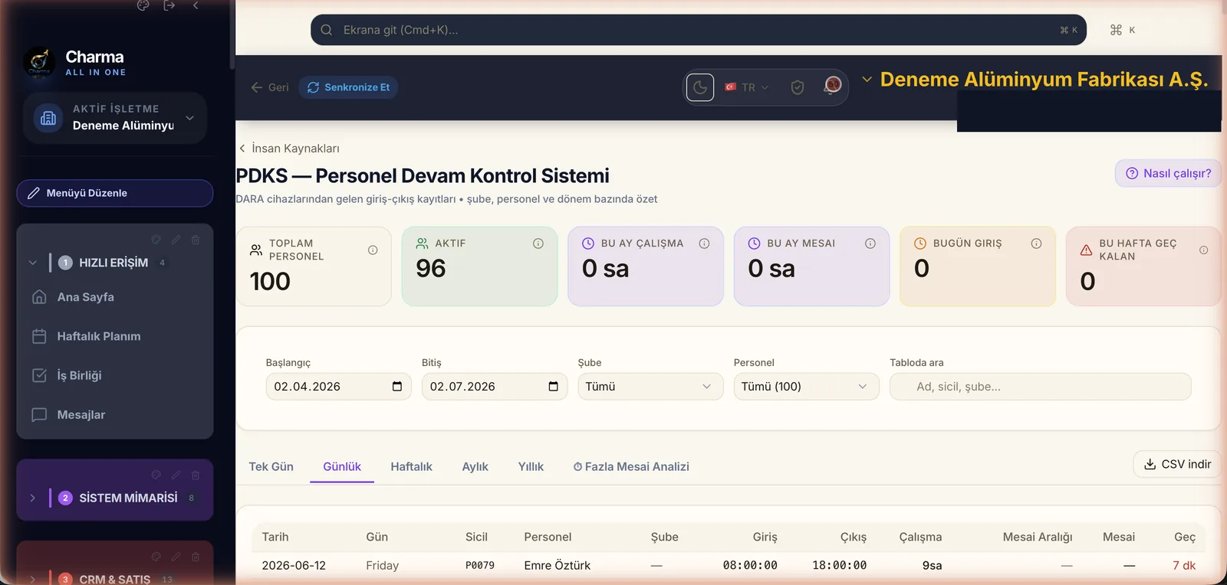Click the info icon on AKTİF card
Image resolution: width=1227 pixels, height=585 pixels.
(x=538, y=243)
